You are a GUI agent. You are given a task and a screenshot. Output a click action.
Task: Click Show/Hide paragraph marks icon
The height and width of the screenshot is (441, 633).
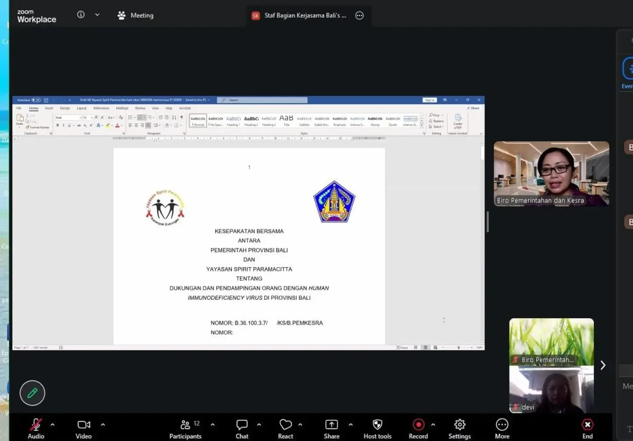pyautogui.click(x=182, y=118)
